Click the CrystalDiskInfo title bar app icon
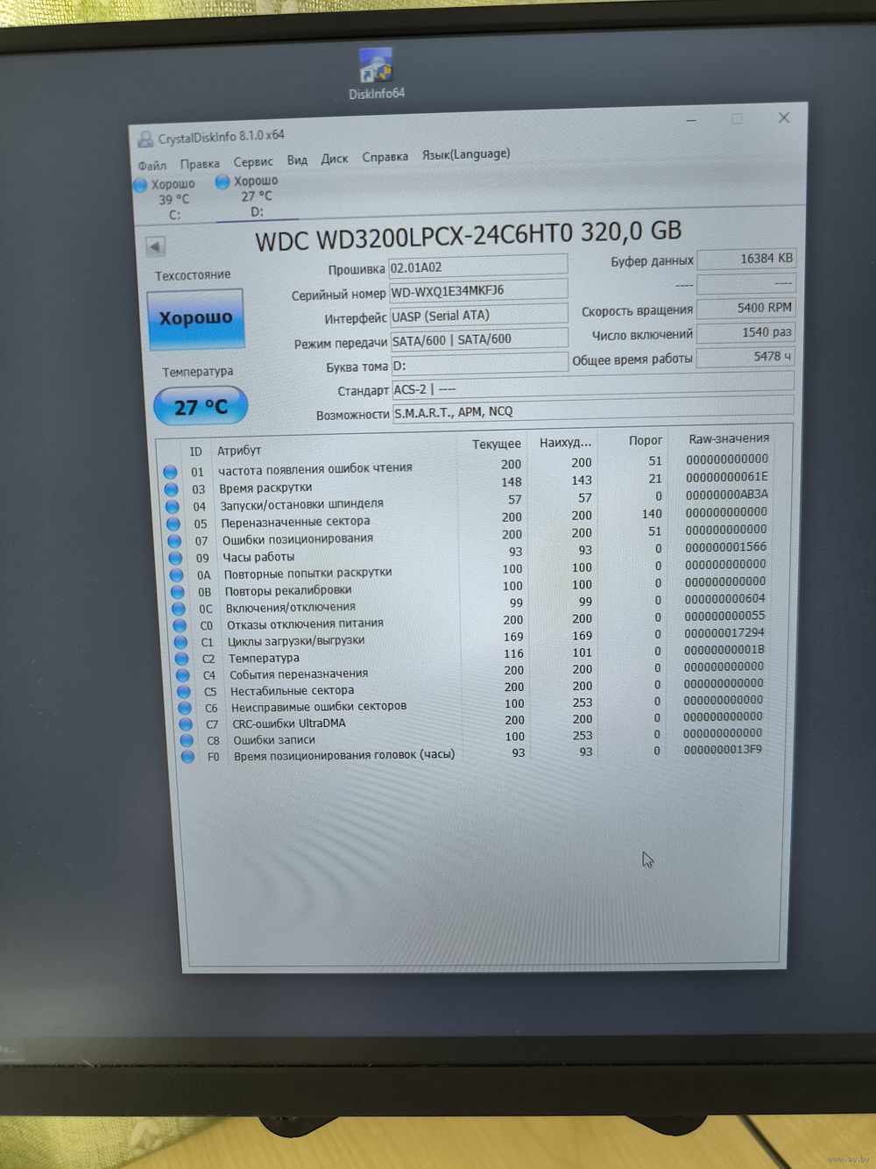 click(145, 139)
